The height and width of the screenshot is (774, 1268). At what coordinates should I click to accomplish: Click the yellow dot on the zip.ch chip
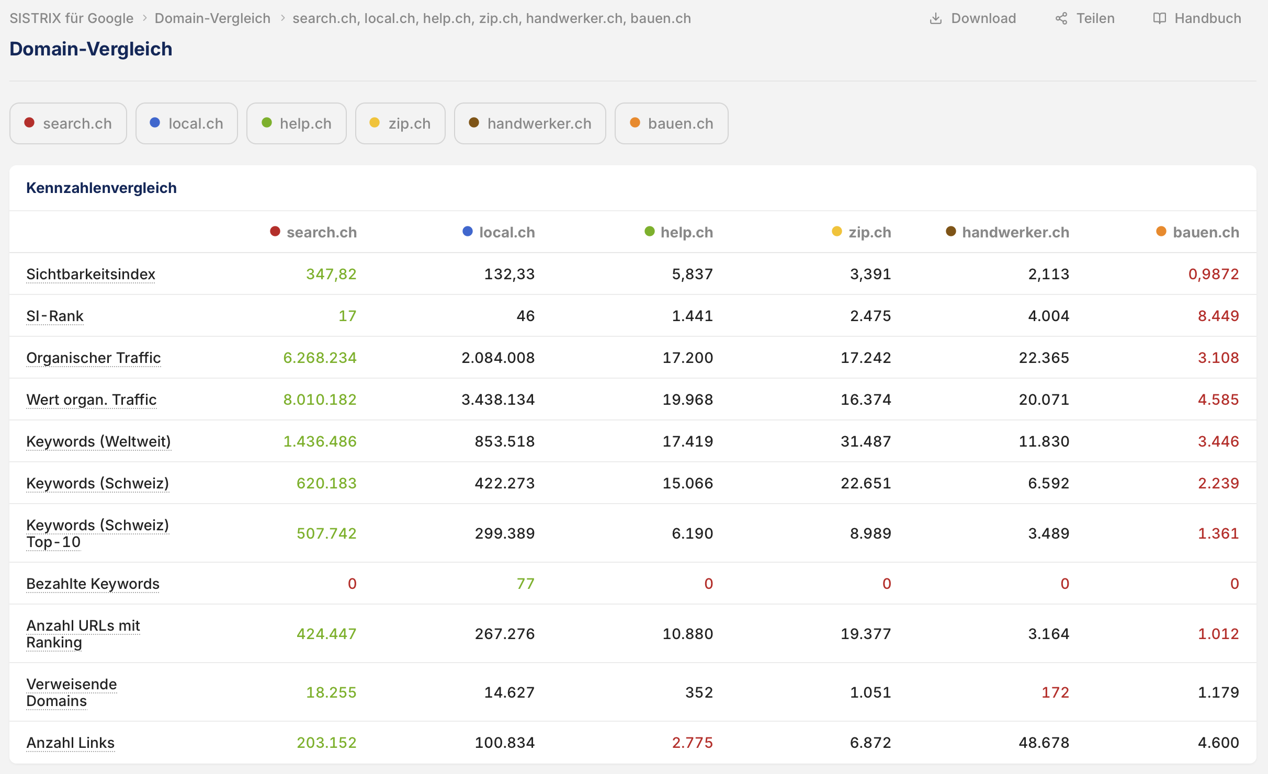pos(375,122)
